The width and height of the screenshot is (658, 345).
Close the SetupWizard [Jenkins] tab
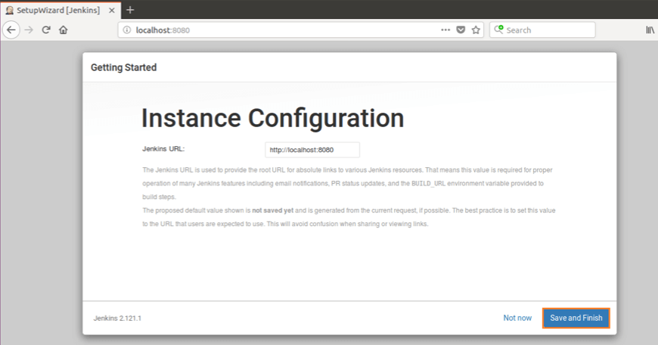(112, 10)
